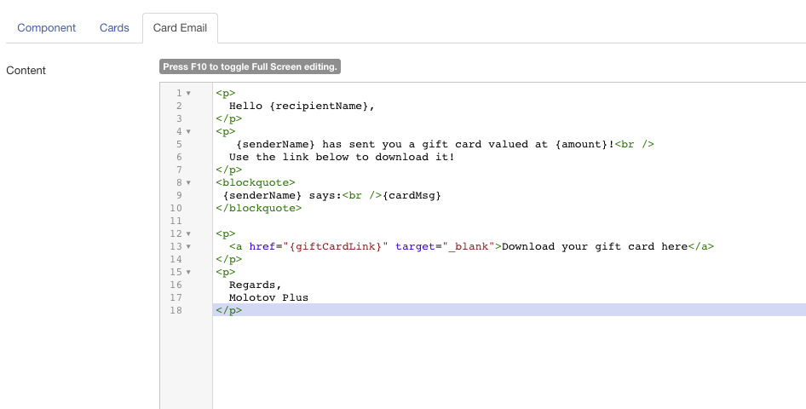This screenshot has height=409, width=806.
Task: Click the {amount} placeholder in line 5
Action: [x=582, y=145]
